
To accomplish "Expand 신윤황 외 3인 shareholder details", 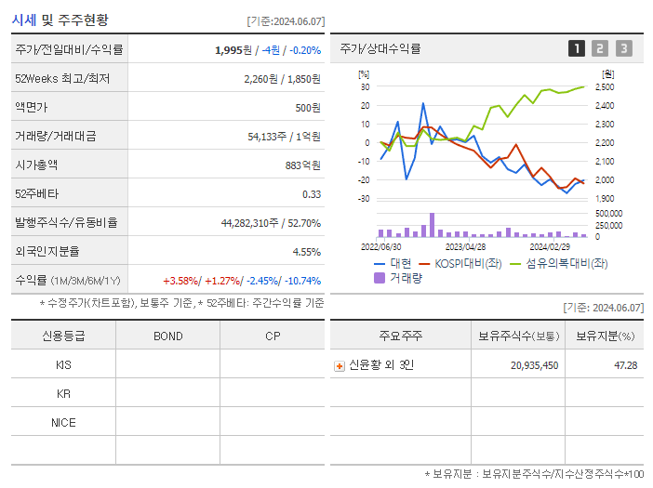I will click(x=340, y=366).
